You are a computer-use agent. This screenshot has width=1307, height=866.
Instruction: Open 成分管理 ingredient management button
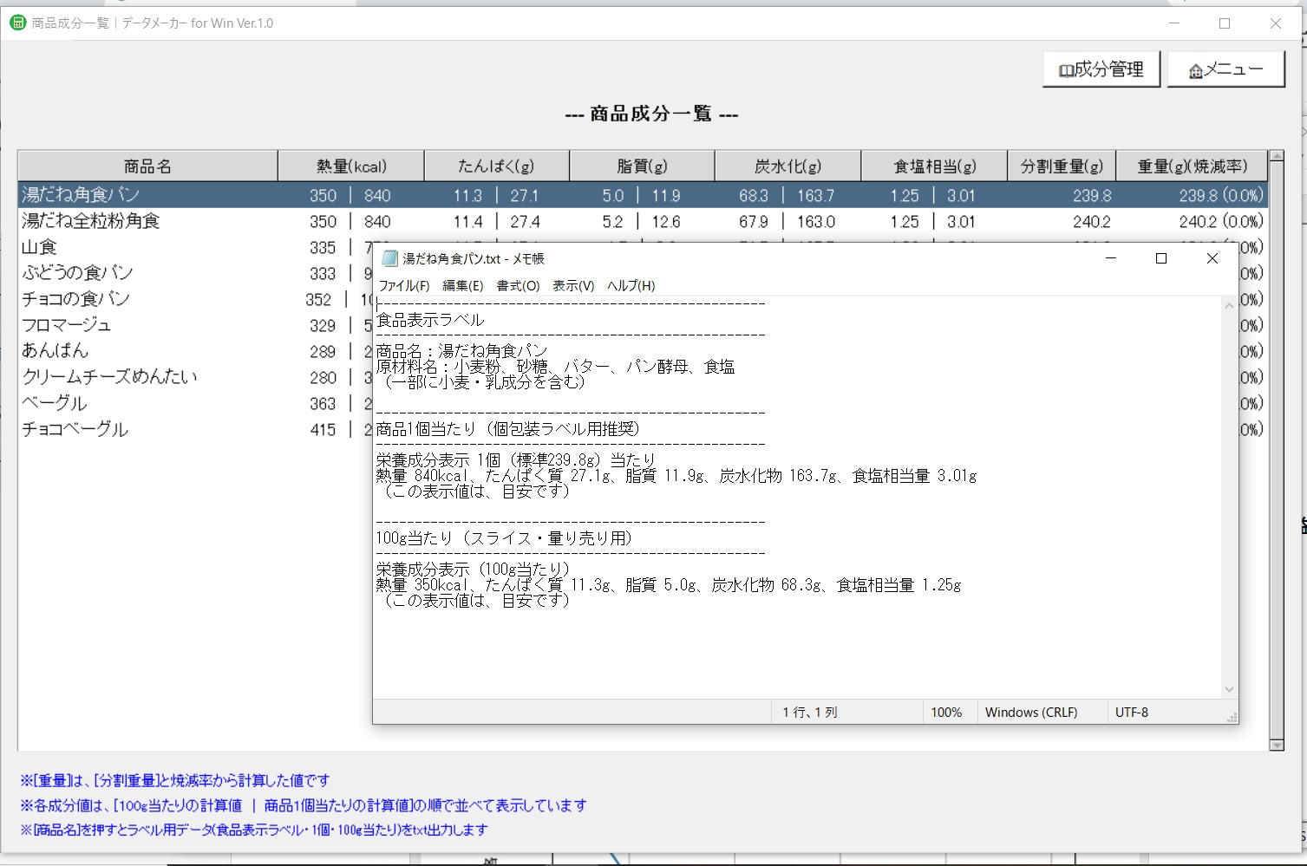click(x=1101, y=69)
